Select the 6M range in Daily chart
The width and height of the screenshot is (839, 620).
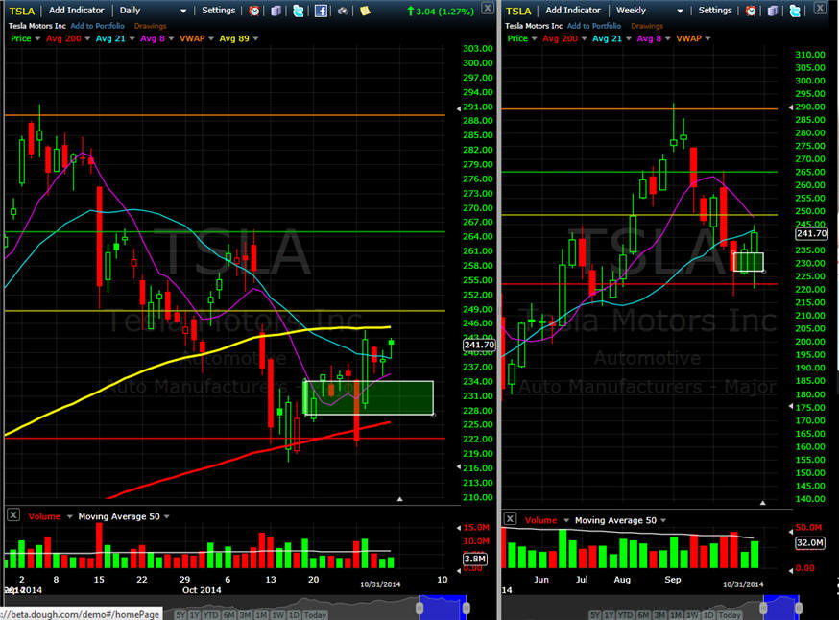[228, 614]
